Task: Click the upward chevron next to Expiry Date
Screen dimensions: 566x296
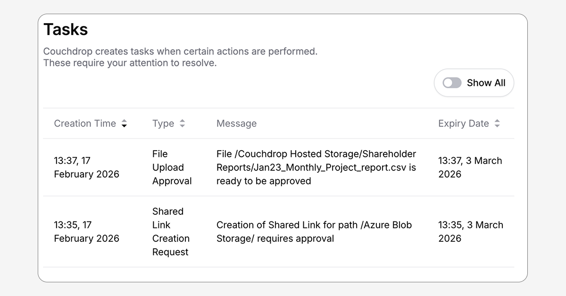Action: coord(497,121)
